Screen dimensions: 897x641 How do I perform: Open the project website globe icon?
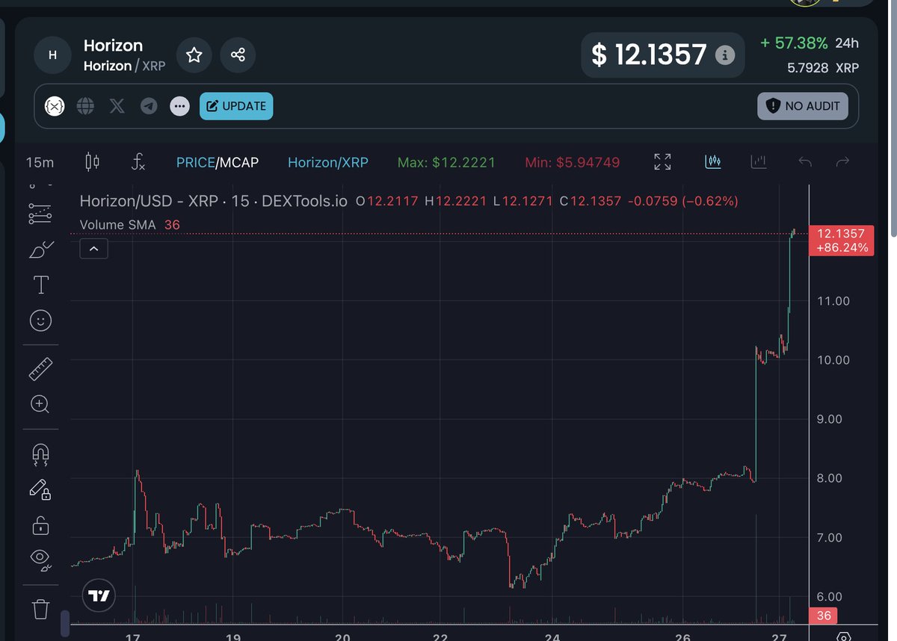[x=85, y=106]
